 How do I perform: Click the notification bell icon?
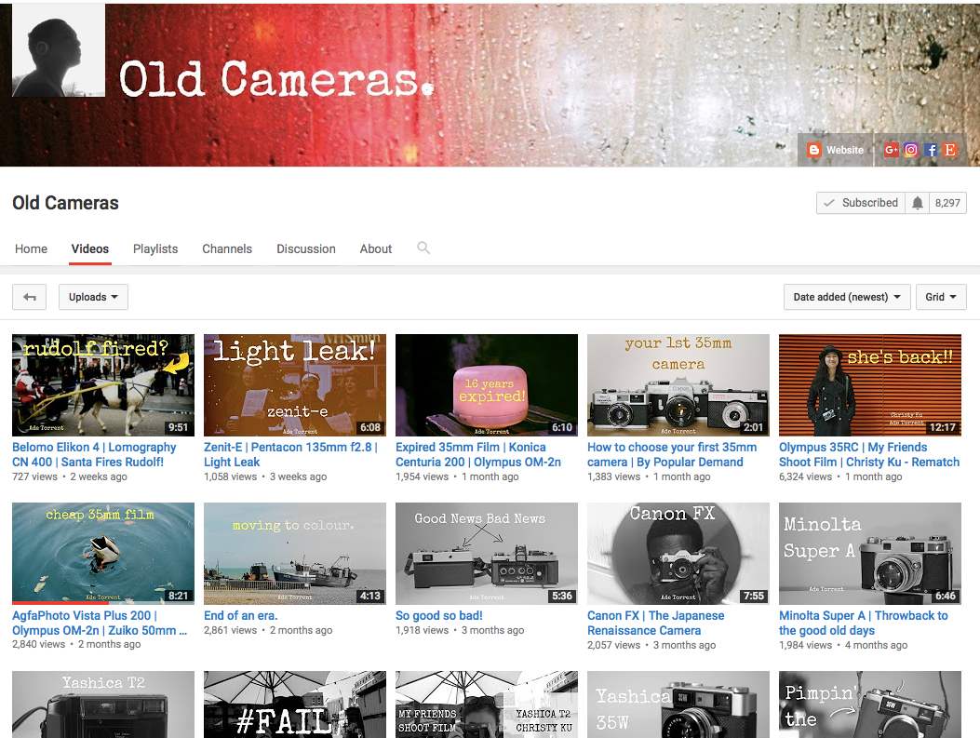917,203
